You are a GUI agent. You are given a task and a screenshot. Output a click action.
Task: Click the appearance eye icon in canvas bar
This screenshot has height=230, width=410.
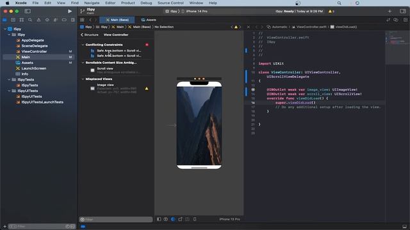tap(166, 219)
